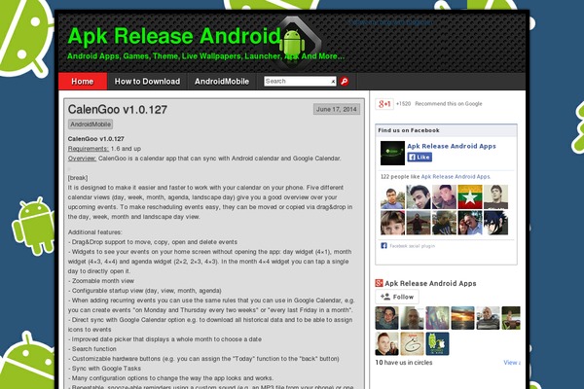The width and height of the screenshot is (584, 389).
Task: Click the Android robot header logo
Action: (292, 43)
